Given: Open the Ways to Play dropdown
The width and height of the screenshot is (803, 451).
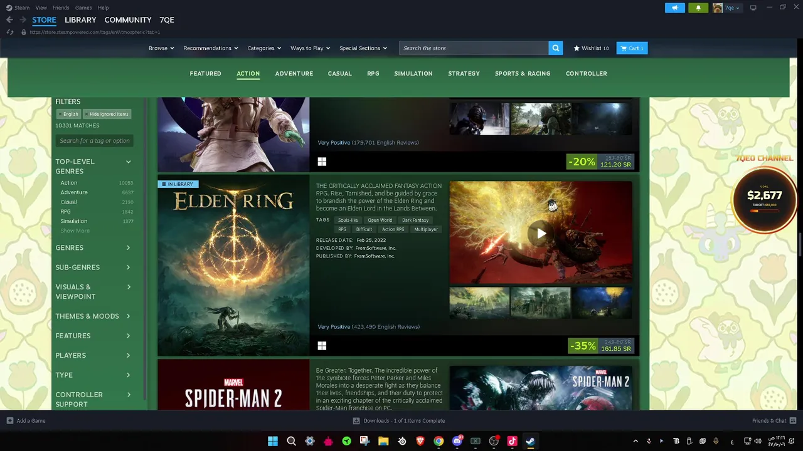Looking at the screenshot, I should [310, 48].
